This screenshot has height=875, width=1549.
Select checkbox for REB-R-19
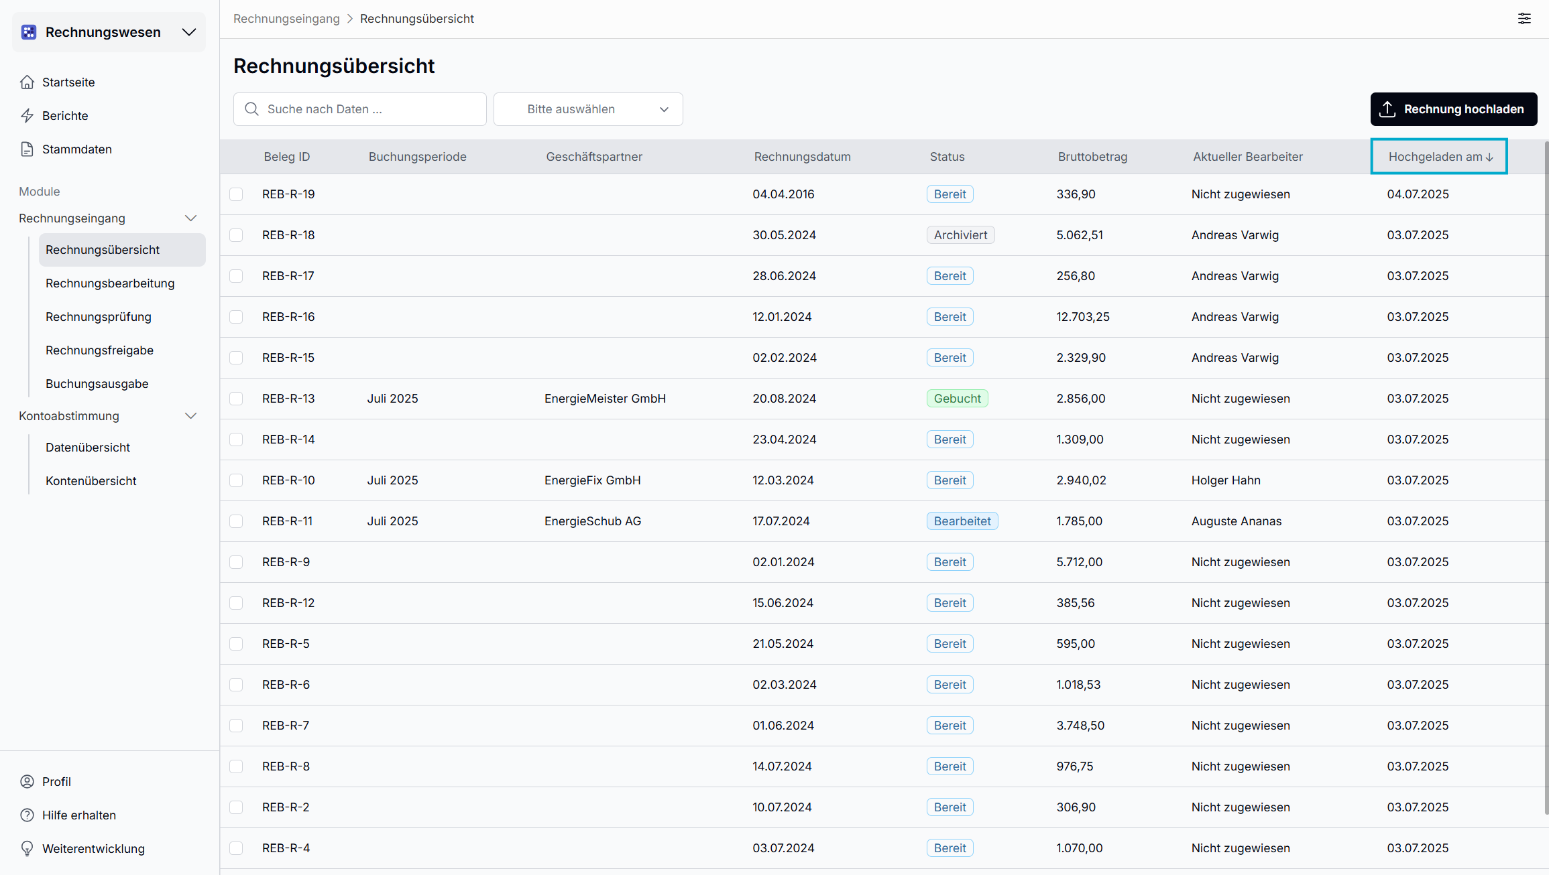[x=236, y=194]
